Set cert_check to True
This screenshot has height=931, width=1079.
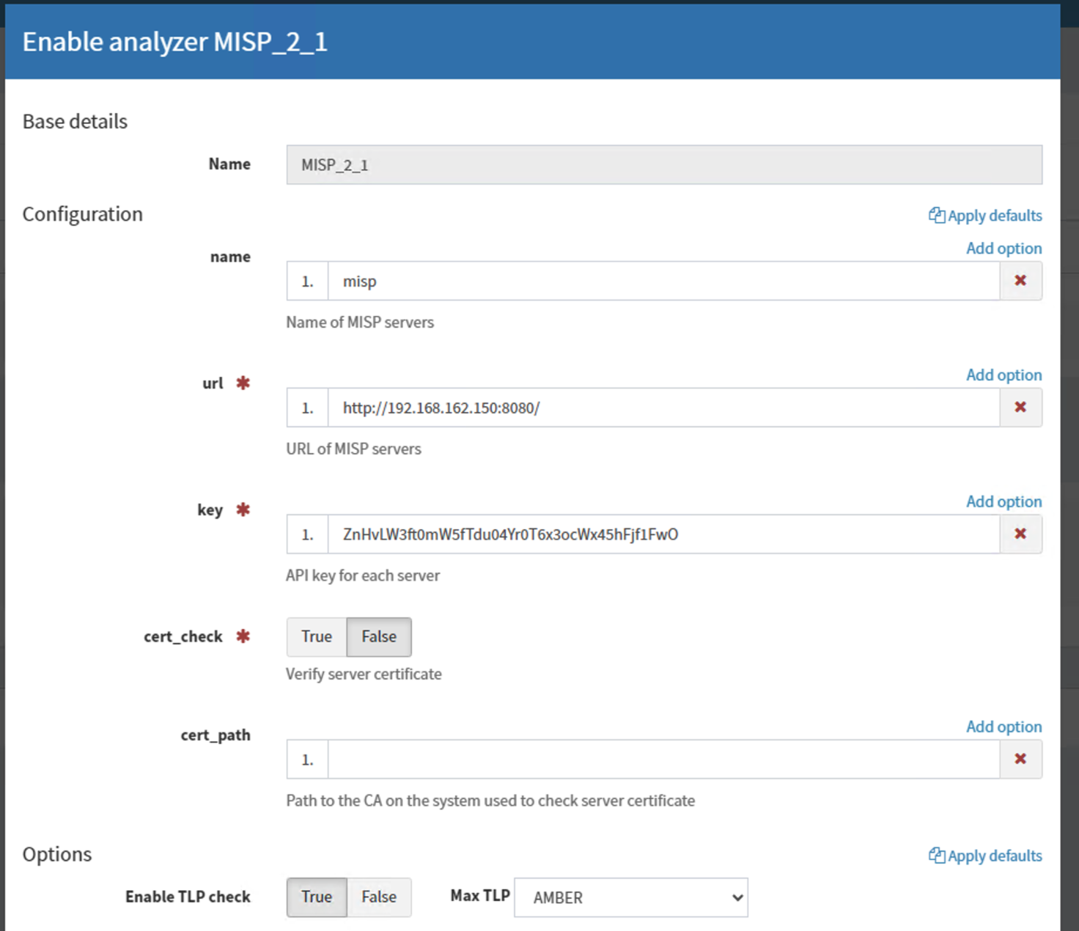(x=317, y=637)
